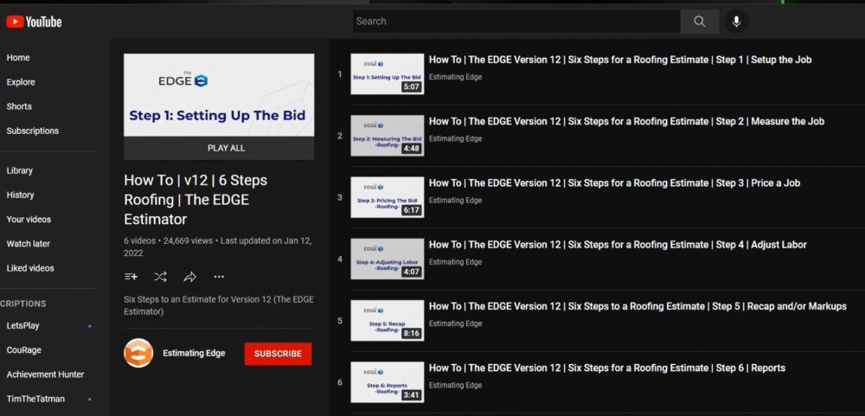Open Your videos in the sidebar
865x416 pixels.
pyautogui.click(x=29, y=219)
